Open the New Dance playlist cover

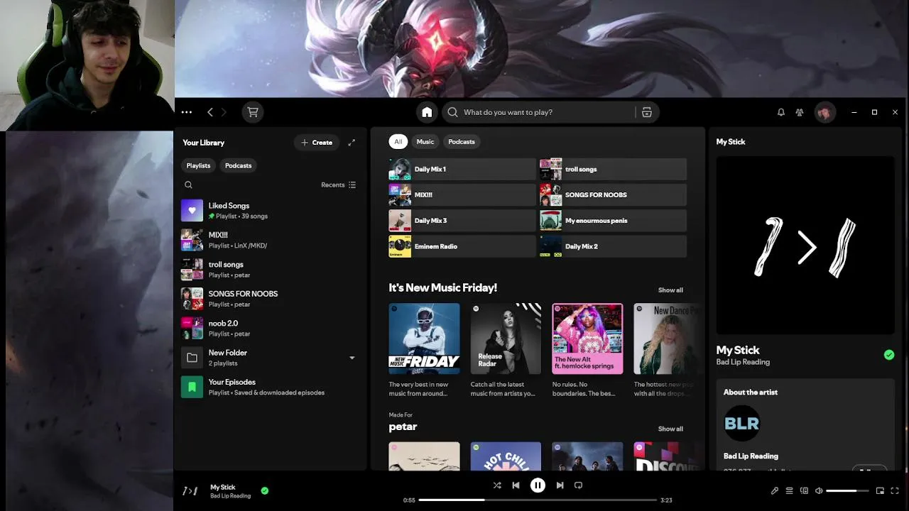point(667,339)
